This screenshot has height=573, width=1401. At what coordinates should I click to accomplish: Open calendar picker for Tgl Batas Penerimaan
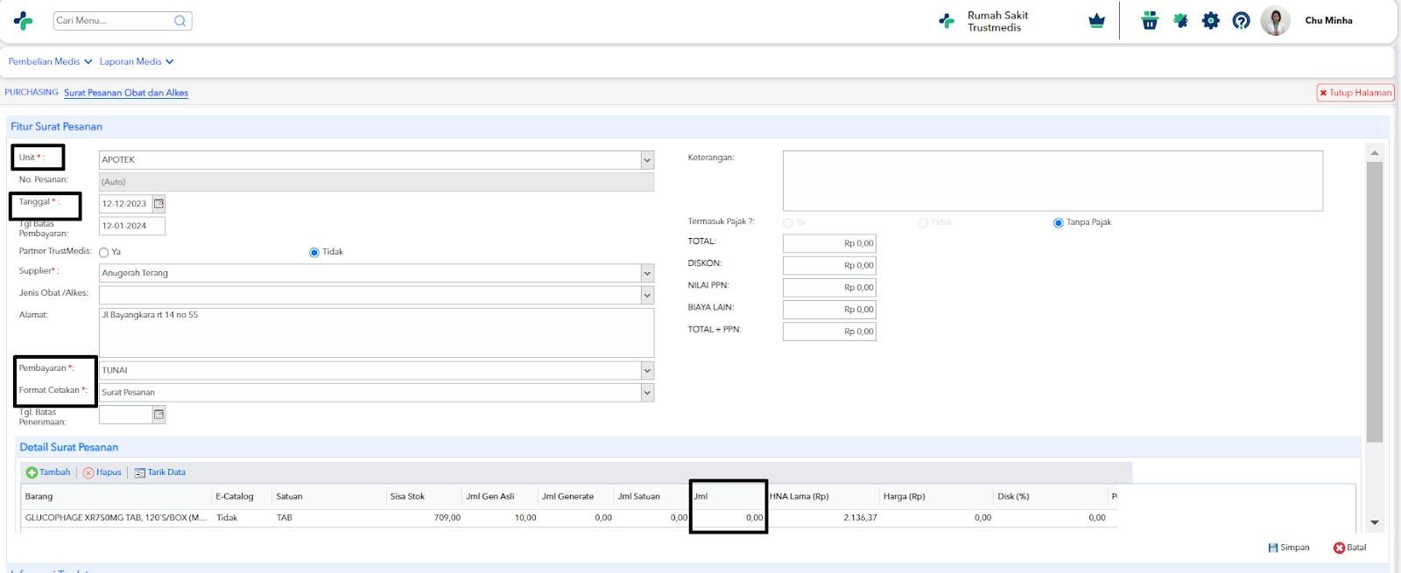[x=158, y=415]
